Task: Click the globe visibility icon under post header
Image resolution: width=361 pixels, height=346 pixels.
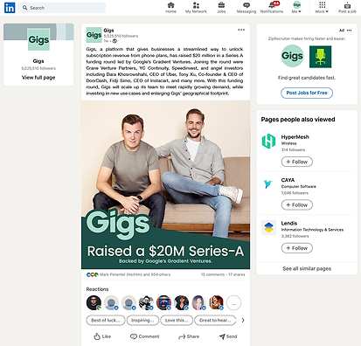Action: pos(115,41)
